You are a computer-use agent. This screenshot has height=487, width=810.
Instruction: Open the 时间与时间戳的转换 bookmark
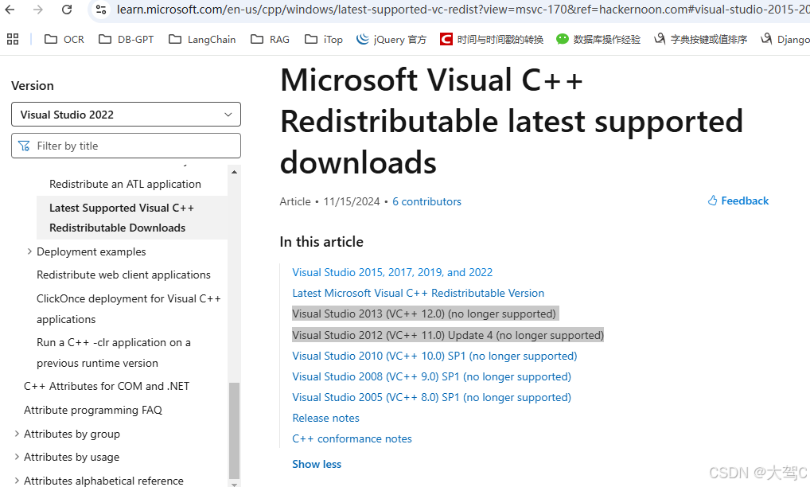pyautogui.click(x=491, y=39)
